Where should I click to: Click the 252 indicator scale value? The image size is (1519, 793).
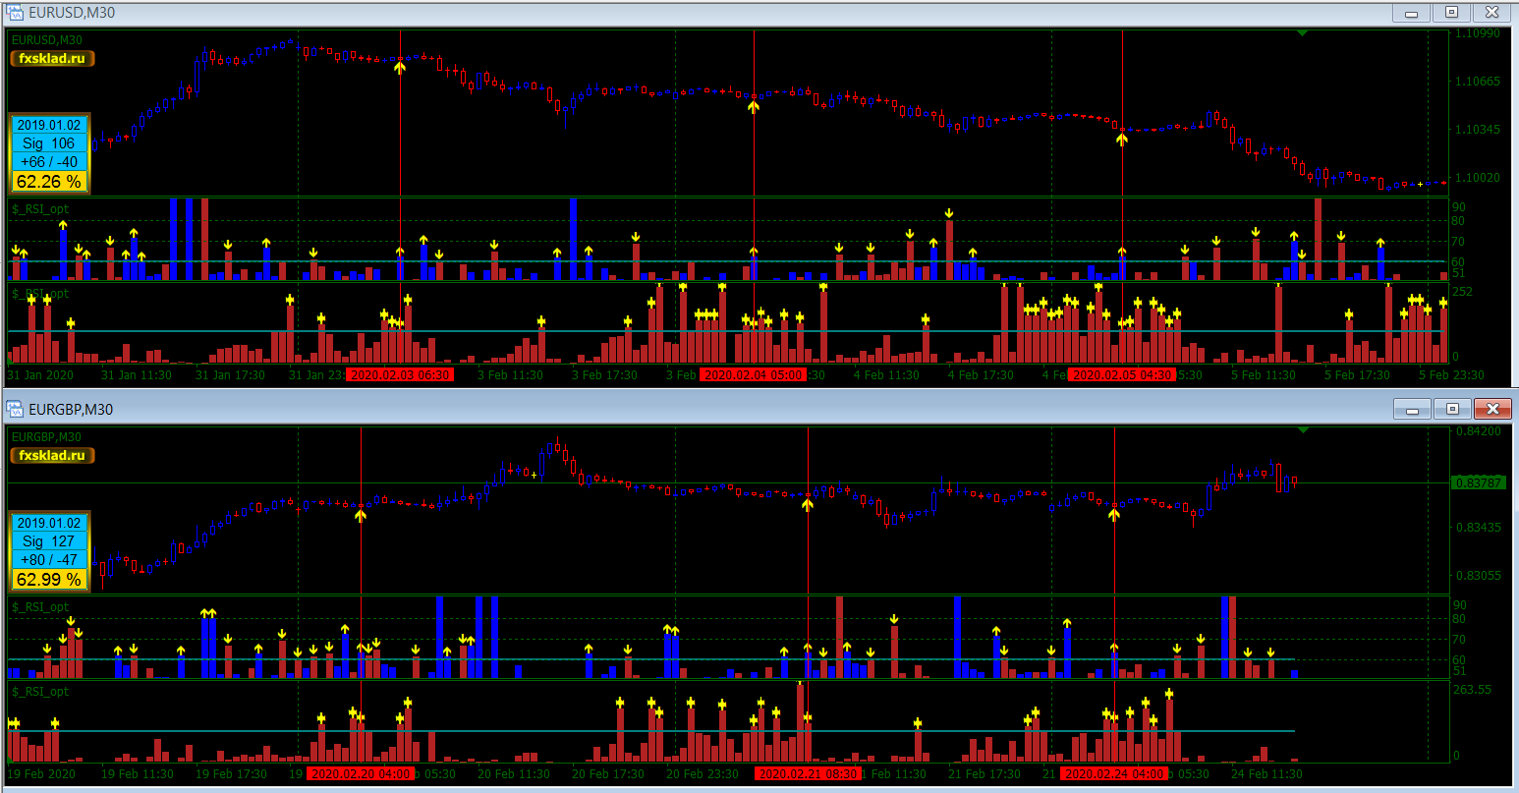tap(1463, 292)
